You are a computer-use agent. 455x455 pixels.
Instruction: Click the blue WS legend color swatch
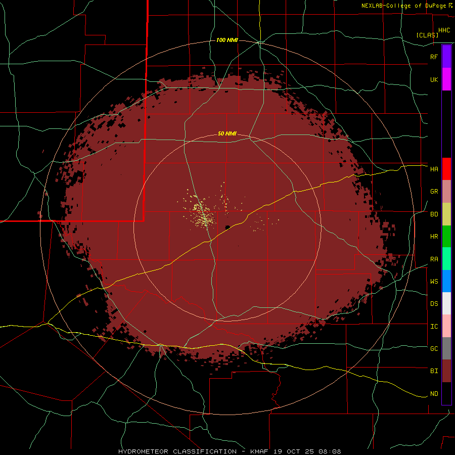point(446,281)
